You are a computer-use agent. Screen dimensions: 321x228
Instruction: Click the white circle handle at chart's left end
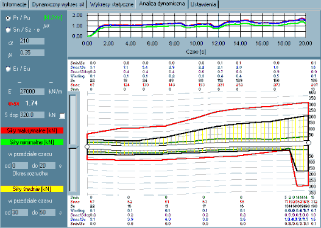point(87,147)
